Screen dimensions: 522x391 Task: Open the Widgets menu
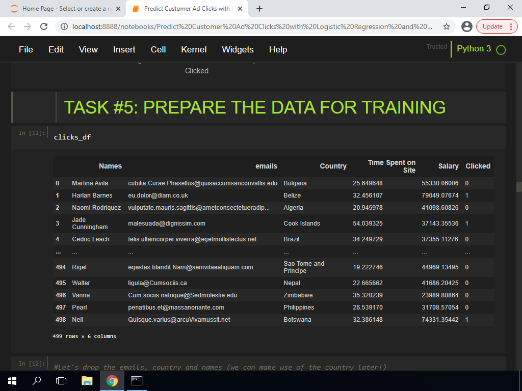pos(238,49)
